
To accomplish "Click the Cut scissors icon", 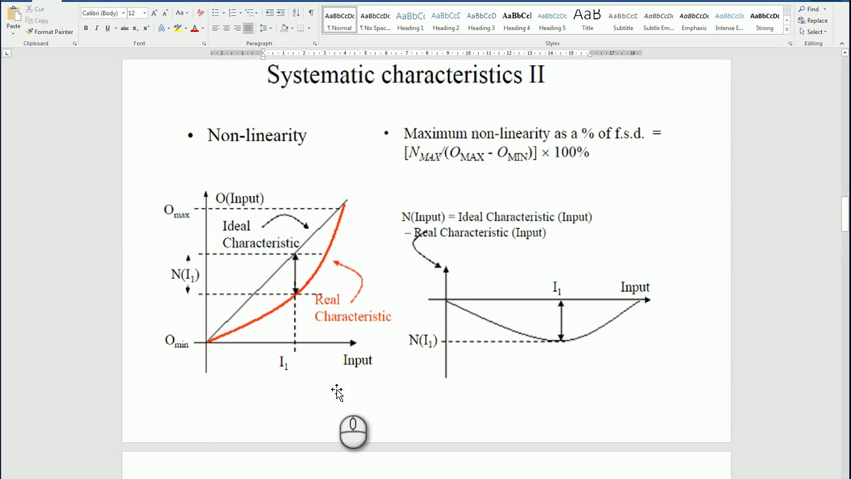I will click(29, 9).
